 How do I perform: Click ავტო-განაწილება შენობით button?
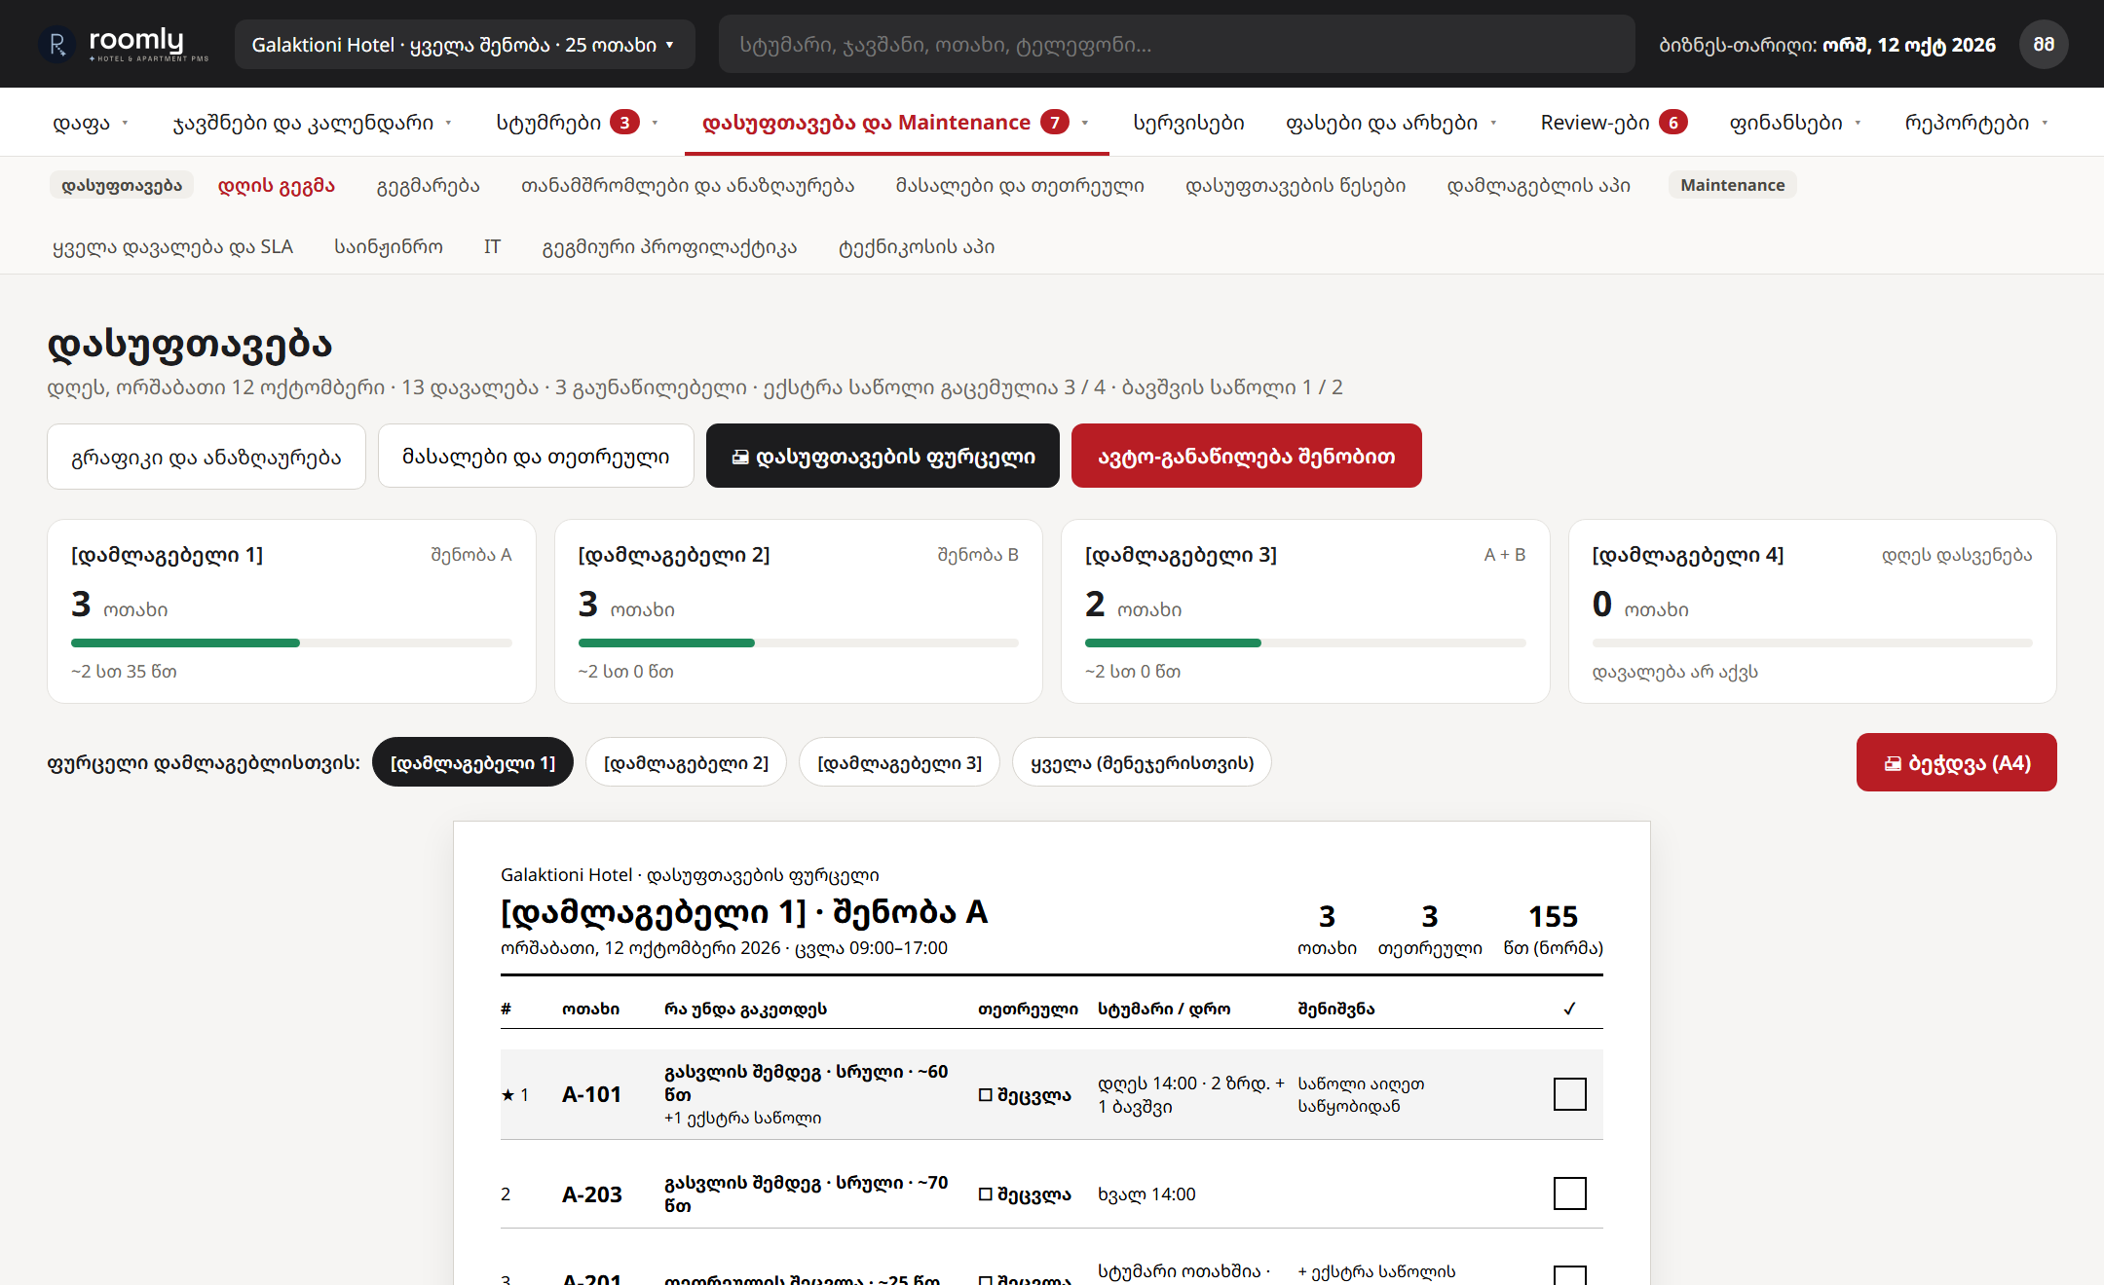point(1246,456)
